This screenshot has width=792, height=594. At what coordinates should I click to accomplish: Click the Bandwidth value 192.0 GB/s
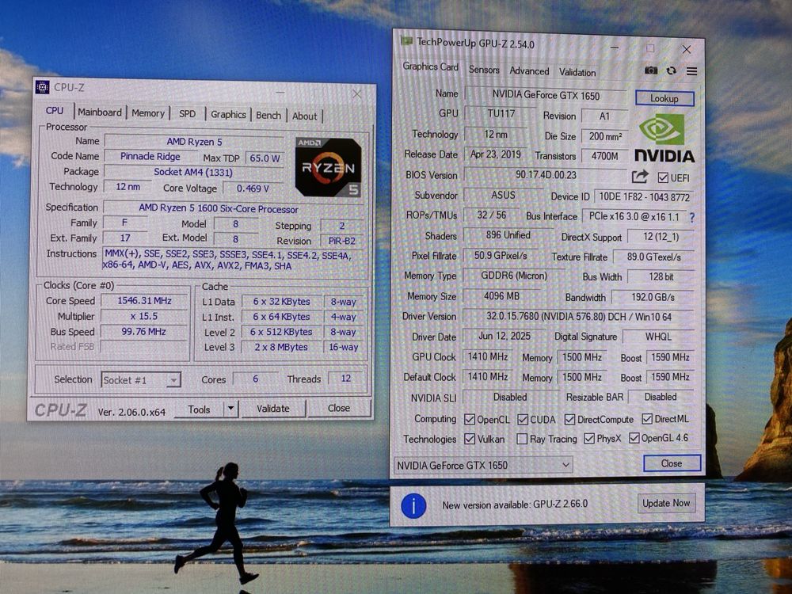653,297
